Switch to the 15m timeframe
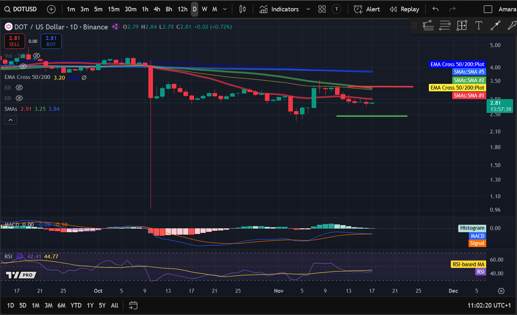Viewport: 517px width, 315px height. (114, 9)
